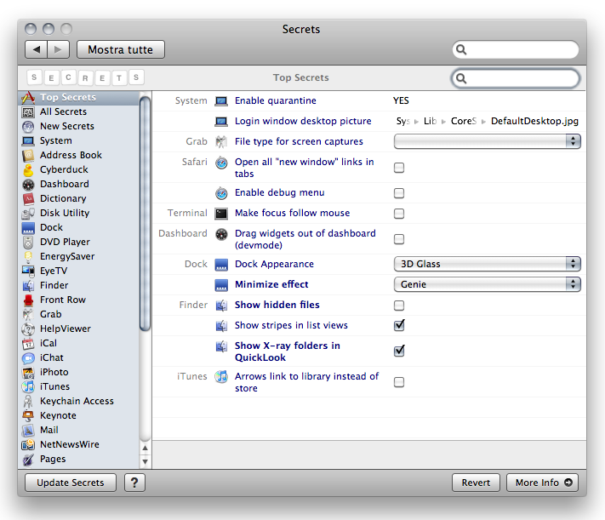Open the Keynote podium icon
605x520 pixels.
[28, 416]
